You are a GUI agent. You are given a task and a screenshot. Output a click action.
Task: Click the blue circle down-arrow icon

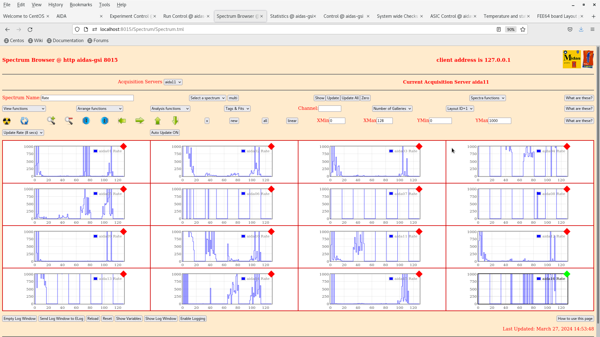86,121
